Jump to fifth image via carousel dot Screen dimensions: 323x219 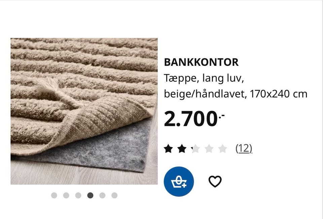click(x=102, y=195)
